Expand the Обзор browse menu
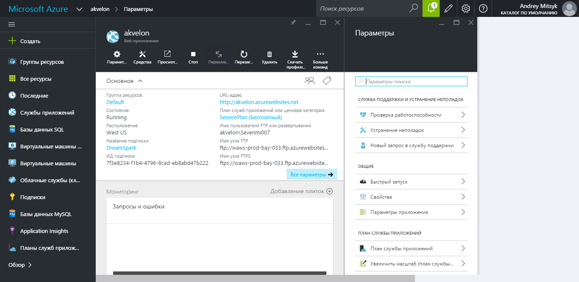Screen dimensions: 579x282 pos(20,265)
